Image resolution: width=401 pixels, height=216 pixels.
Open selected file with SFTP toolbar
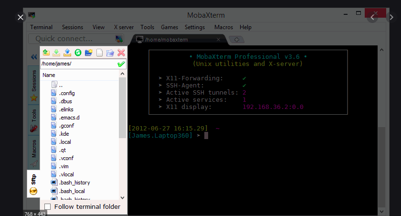click(110, 53)
